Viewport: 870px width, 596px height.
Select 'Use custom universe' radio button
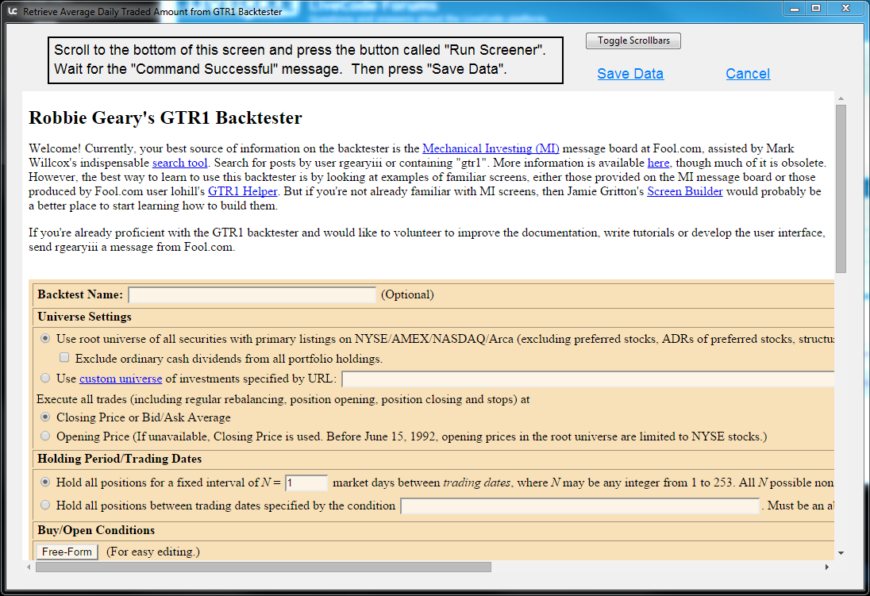[x=45, y=378]
